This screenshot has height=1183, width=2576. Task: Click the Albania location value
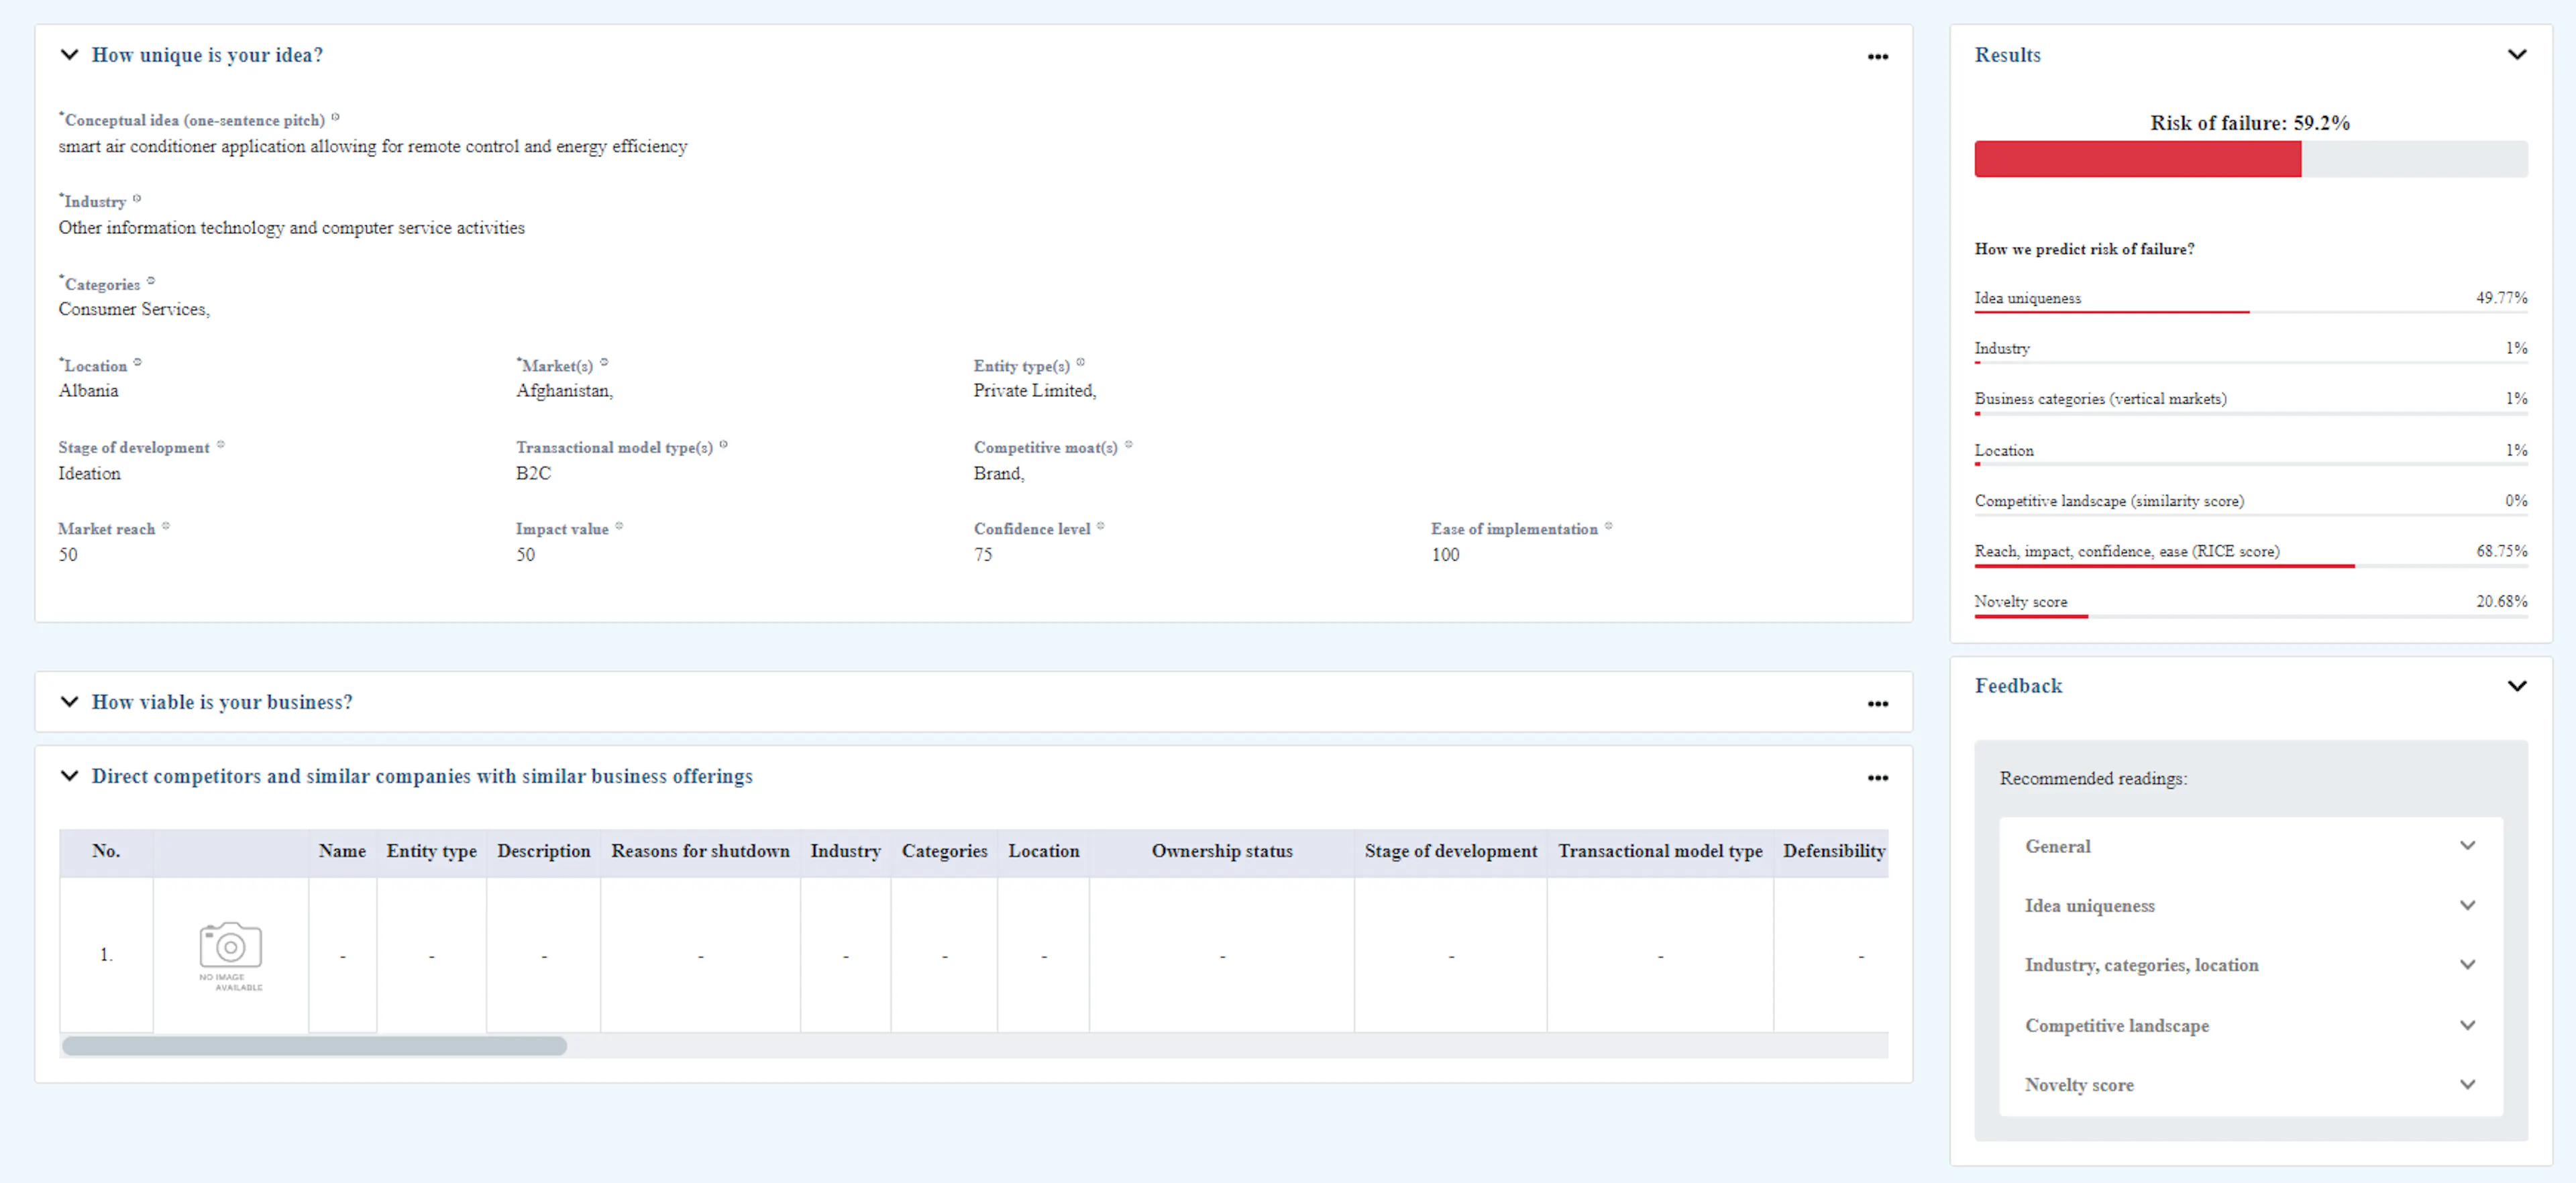tap(88, 391)
